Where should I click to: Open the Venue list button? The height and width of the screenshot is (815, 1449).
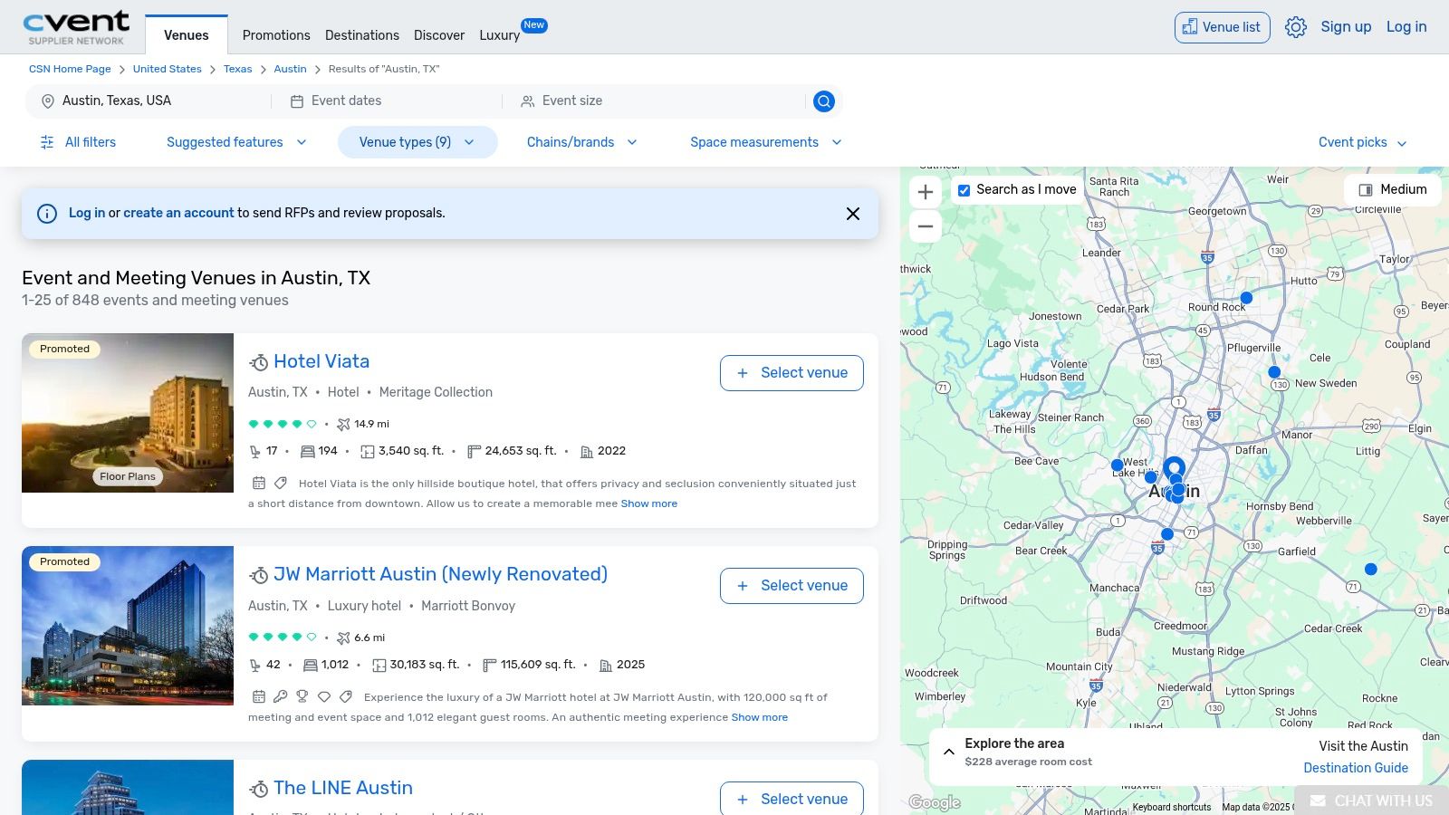click(x=1222, y=27)
